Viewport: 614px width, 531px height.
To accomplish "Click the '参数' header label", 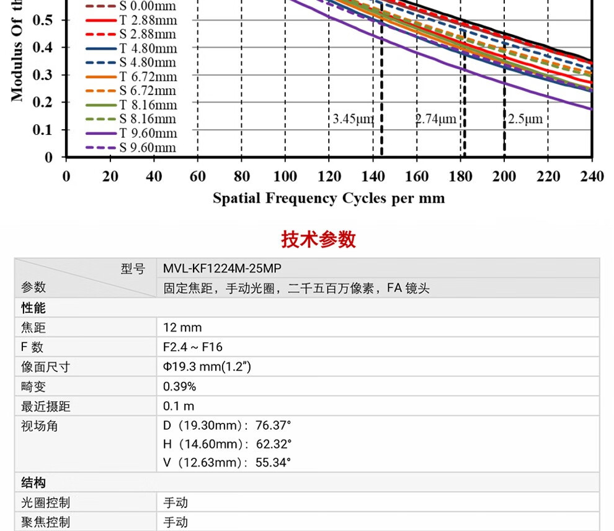I will point(33,287).
